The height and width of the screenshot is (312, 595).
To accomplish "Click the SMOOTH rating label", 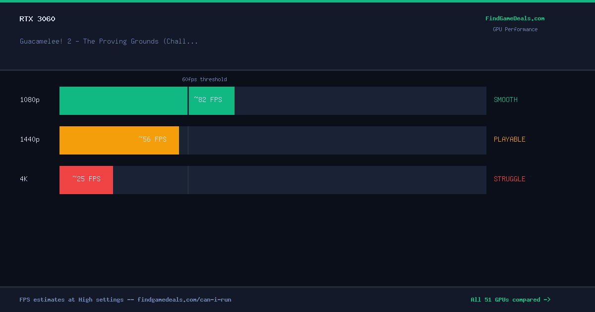I will click(506, 100).
